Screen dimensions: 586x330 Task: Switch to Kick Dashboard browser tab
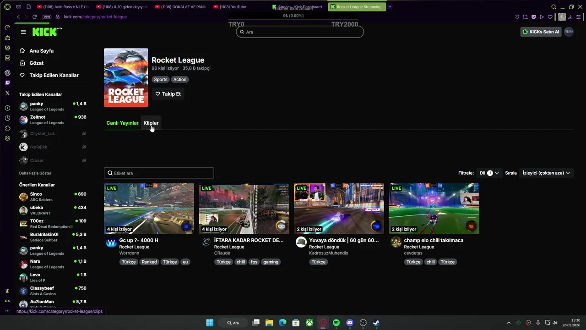[297, 7]
